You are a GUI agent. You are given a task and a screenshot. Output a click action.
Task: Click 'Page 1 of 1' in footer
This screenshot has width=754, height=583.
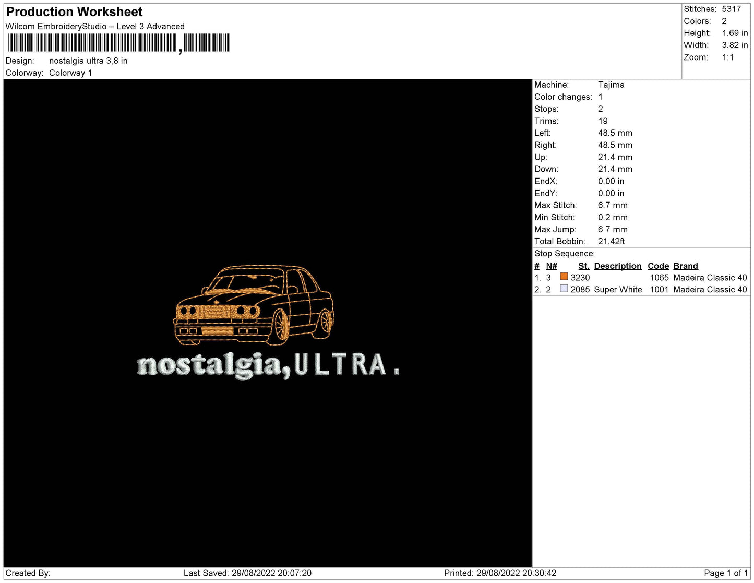point(726,573)
